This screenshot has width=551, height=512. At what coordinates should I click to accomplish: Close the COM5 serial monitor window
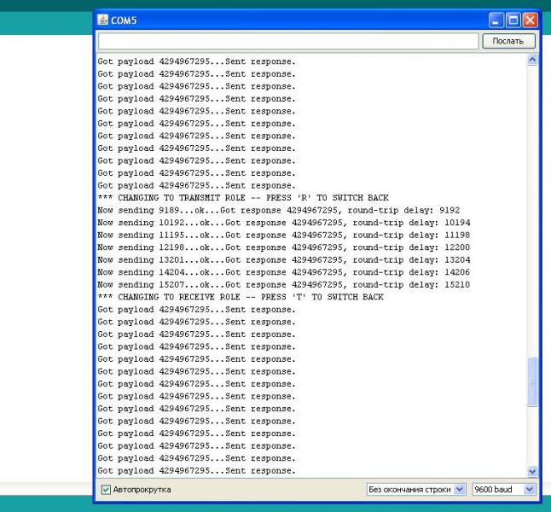[x=530, y=20]
